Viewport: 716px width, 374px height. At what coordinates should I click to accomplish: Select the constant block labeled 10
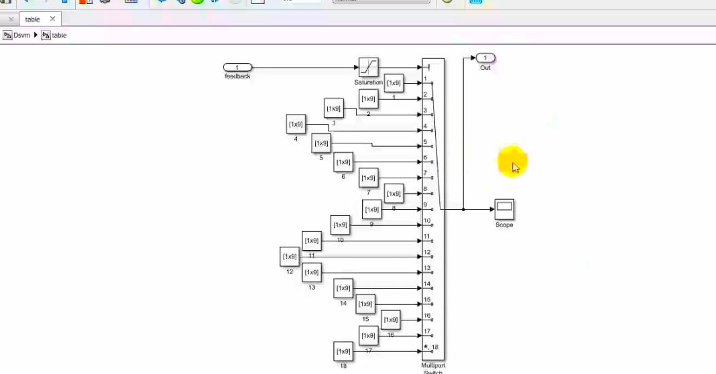pyautogui.click(x=340, y=225)
